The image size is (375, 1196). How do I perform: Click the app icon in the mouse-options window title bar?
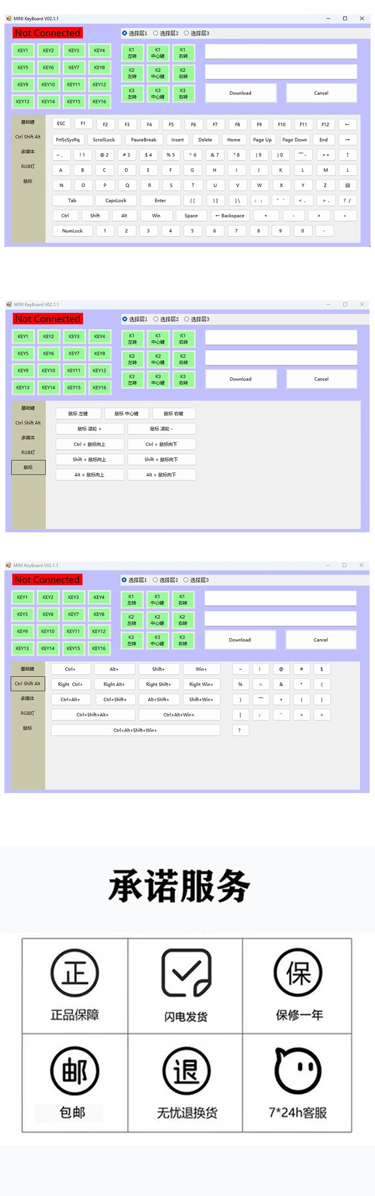[9, 304]
